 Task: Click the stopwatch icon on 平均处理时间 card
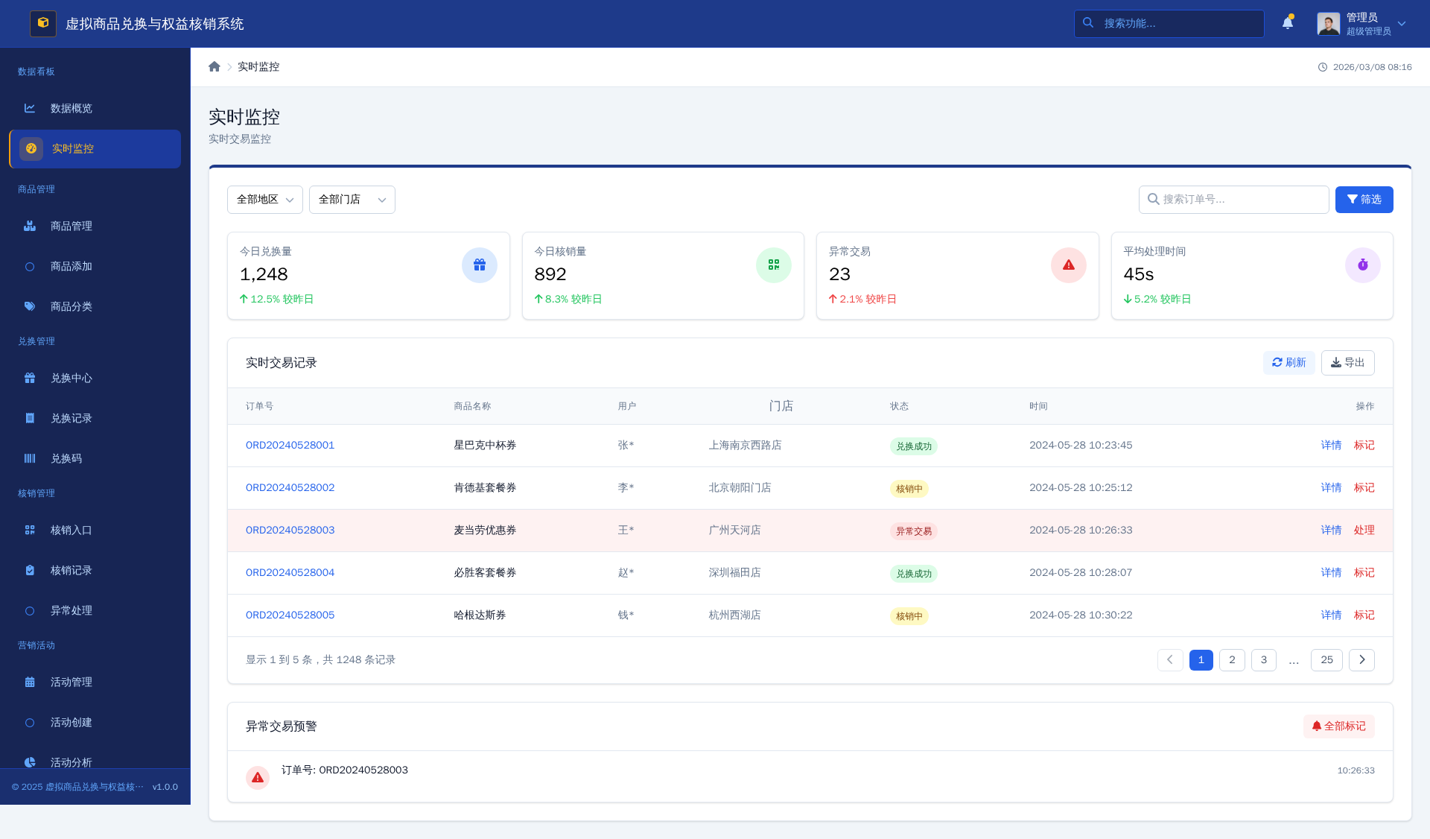coord(1362,265)
